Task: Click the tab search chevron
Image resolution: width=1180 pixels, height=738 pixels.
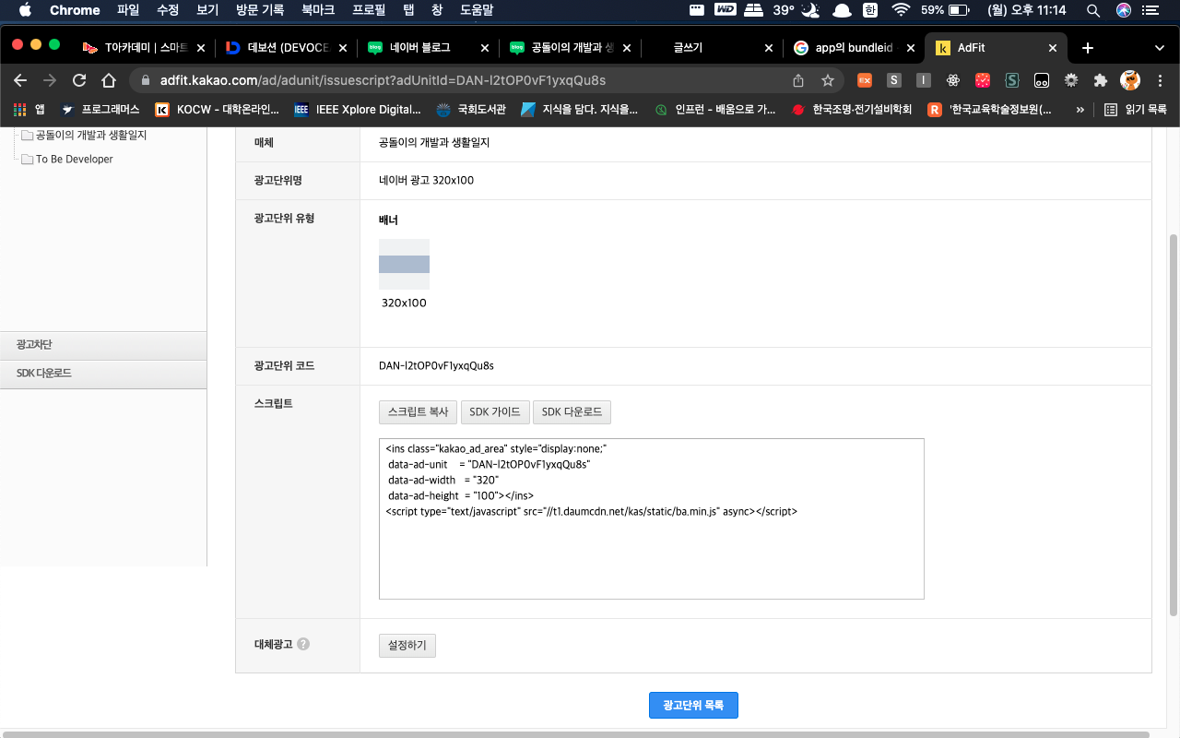Action: [x=1160, y=48]
